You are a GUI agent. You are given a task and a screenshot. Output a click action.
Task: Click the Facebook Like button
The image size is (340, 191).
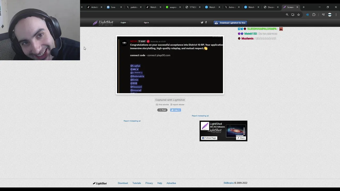coord(176,110)
